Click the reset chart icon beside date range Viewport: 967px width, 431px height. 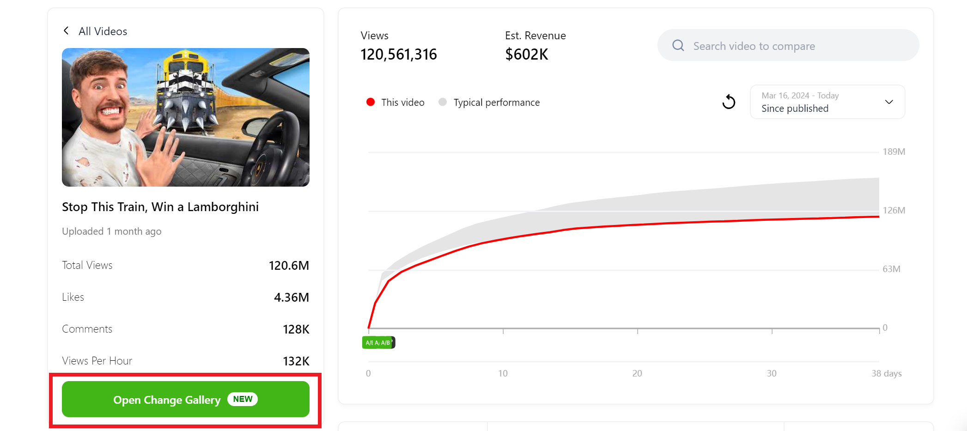(729, 102)
